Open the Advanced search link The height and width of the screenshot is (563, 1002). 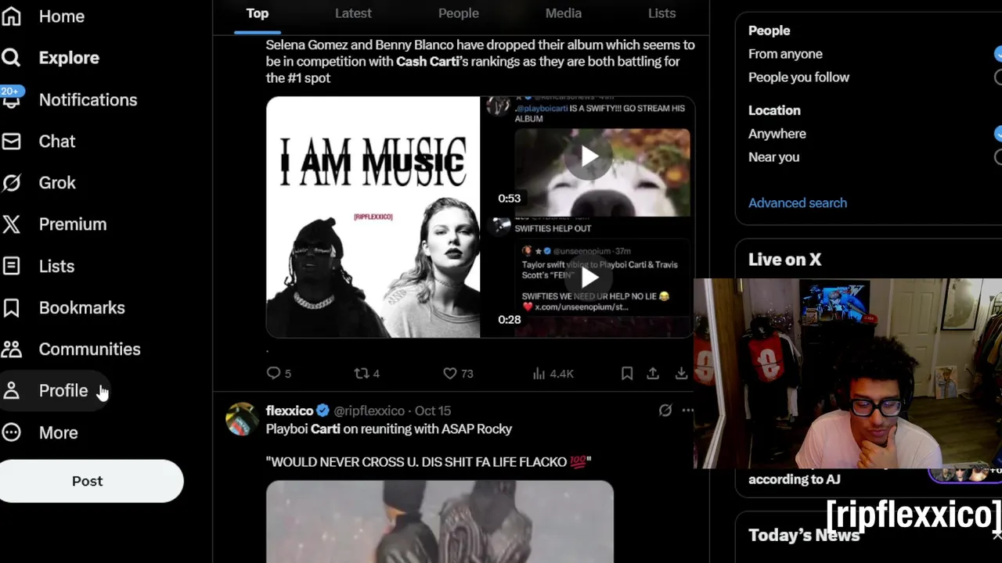(798, 203)
